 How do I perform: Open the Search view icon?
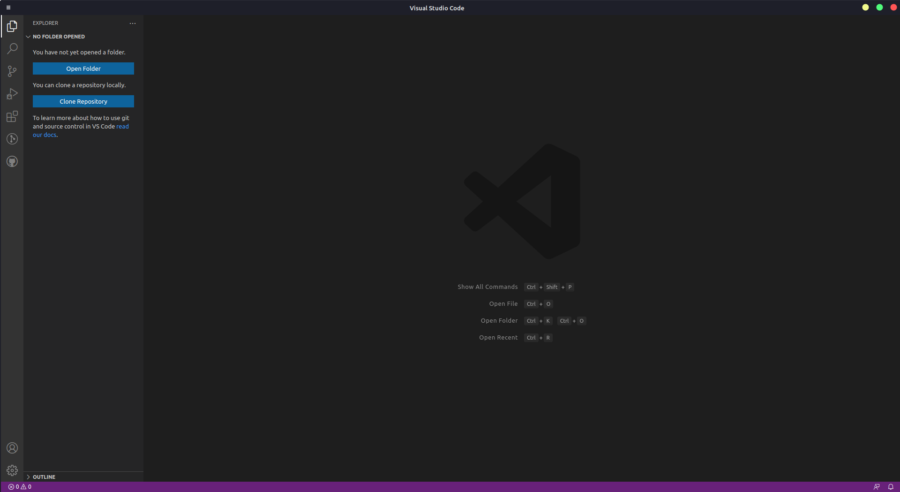click(x=12, y=49)
